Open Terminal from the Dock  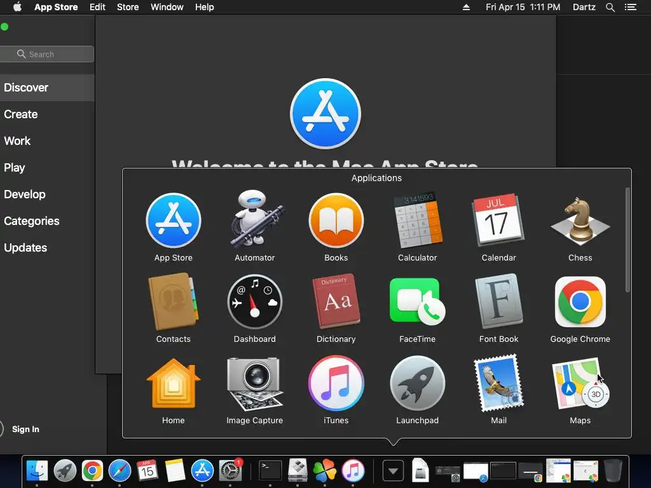tap(270, 471)
